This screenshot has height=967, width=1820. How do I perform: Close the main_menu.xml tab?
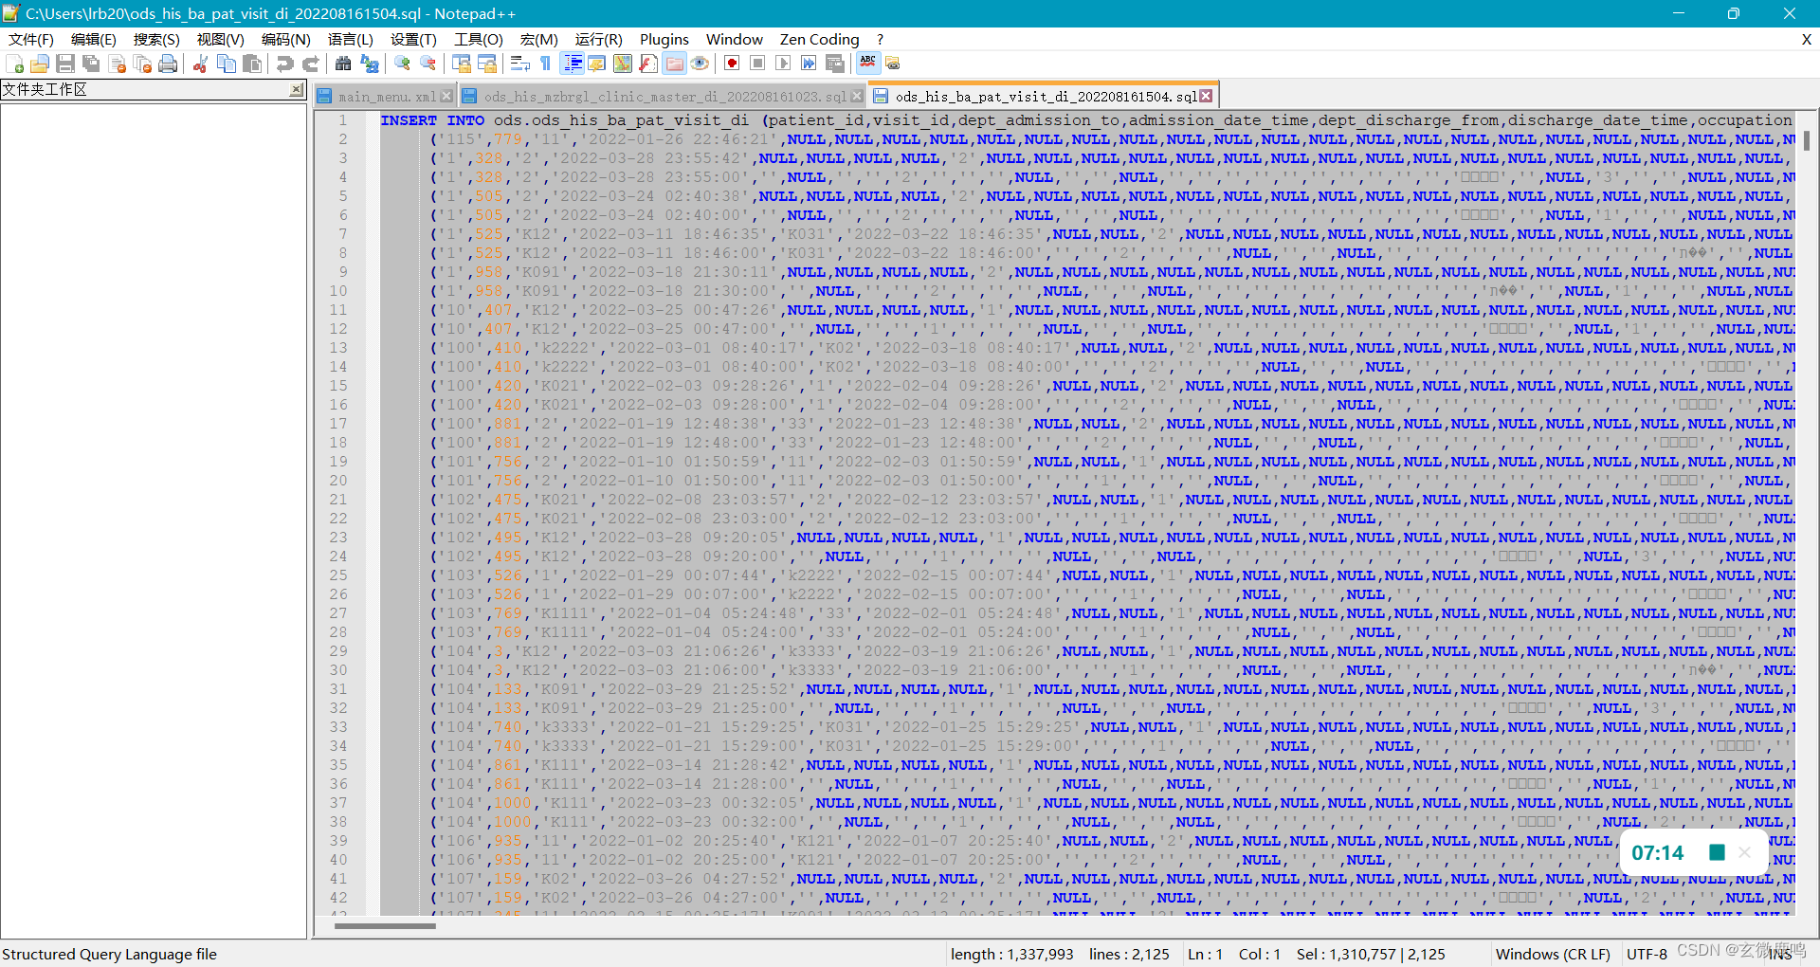tap(446, 97)
